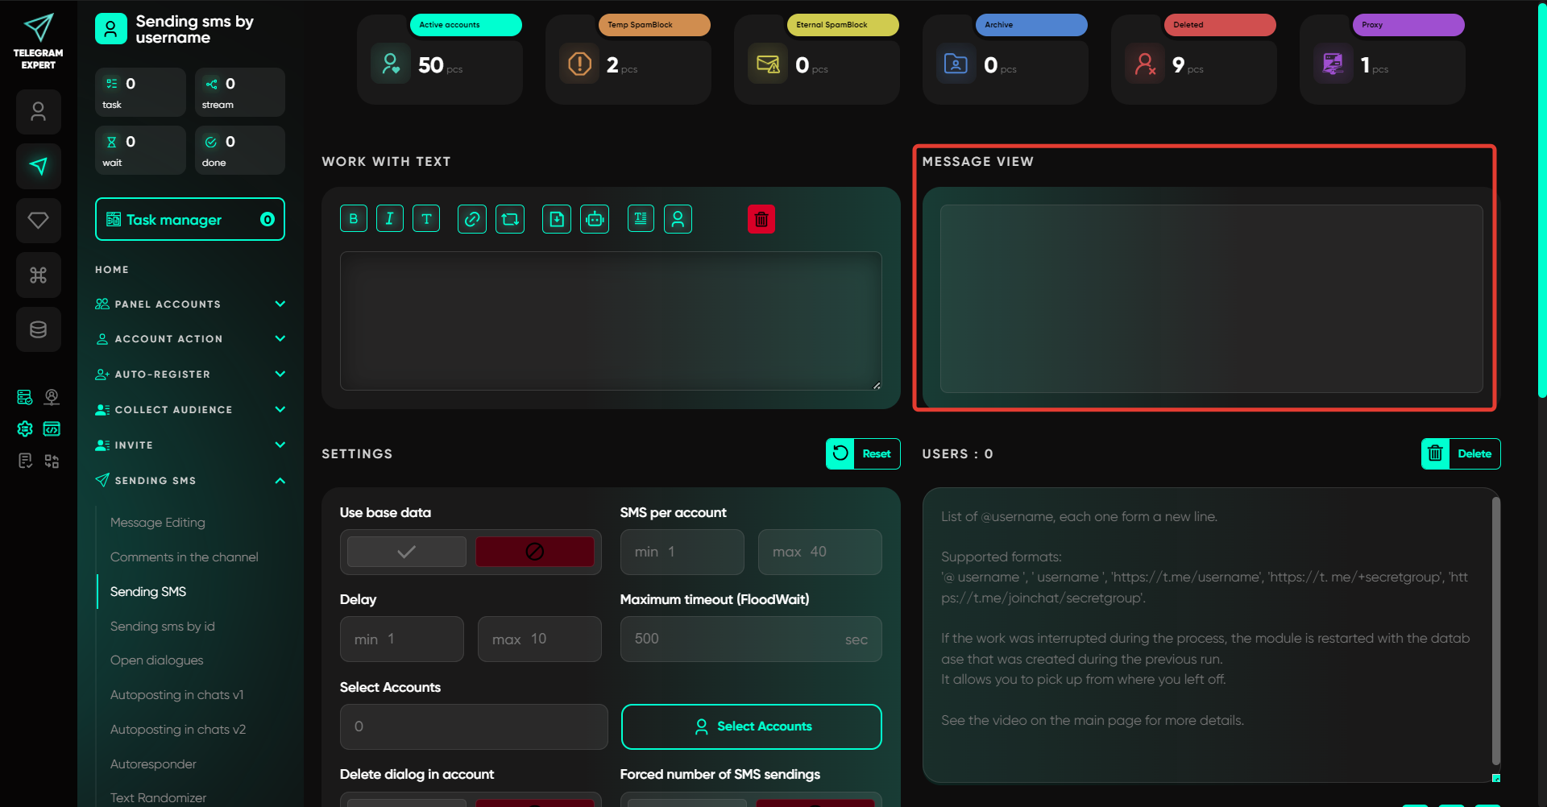The width and height of the screenshot is (1547, 807).
Task: Disable Delete dialog in account red option
Action: pyautogui.click(x=534, y=801)
